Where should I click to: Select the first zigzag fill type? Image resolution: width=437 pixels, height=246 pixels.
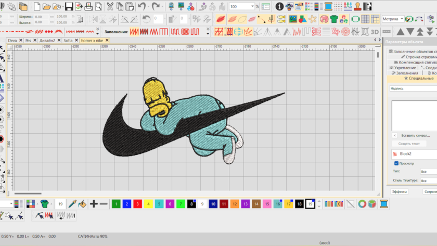(x=134, y=32)
